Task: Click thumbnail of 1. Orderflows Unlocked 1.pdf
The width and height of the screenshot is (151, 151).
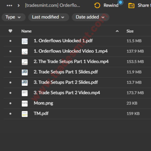Action: pyautogui.click(x=25, y=41)
